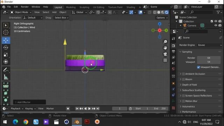The image size is (224, 126).
Task: Choose the Measure tool
Action: tap(6, 77)
